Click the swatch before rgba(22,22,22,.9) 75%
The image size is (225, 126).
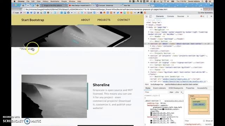coord(151,121)
